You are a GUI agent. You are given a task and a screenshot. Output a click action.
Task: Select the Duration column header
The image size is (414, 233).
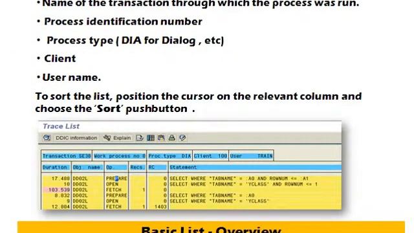point(56,167)
